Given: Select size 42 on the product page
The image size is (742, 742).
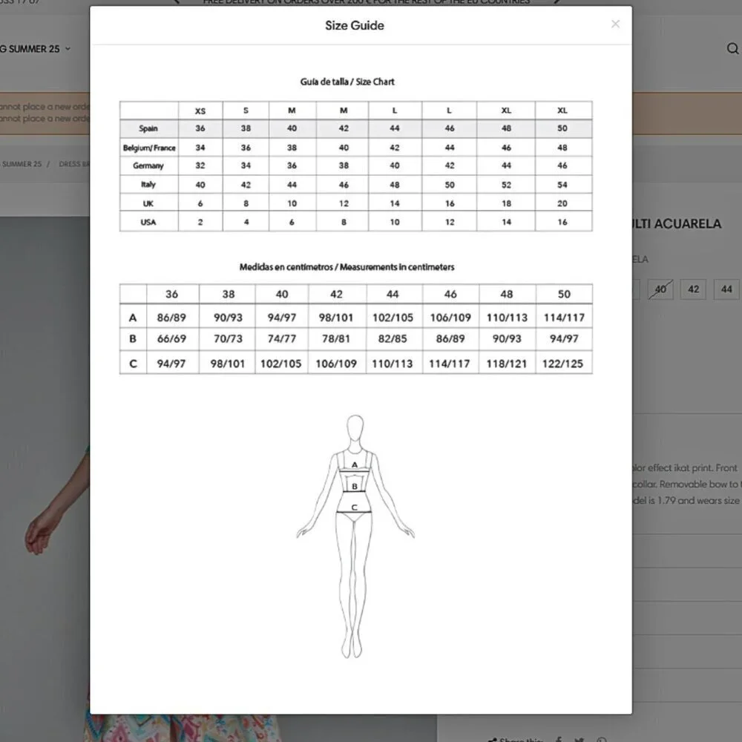Looking at the screenshot, I should coord(693,289).
